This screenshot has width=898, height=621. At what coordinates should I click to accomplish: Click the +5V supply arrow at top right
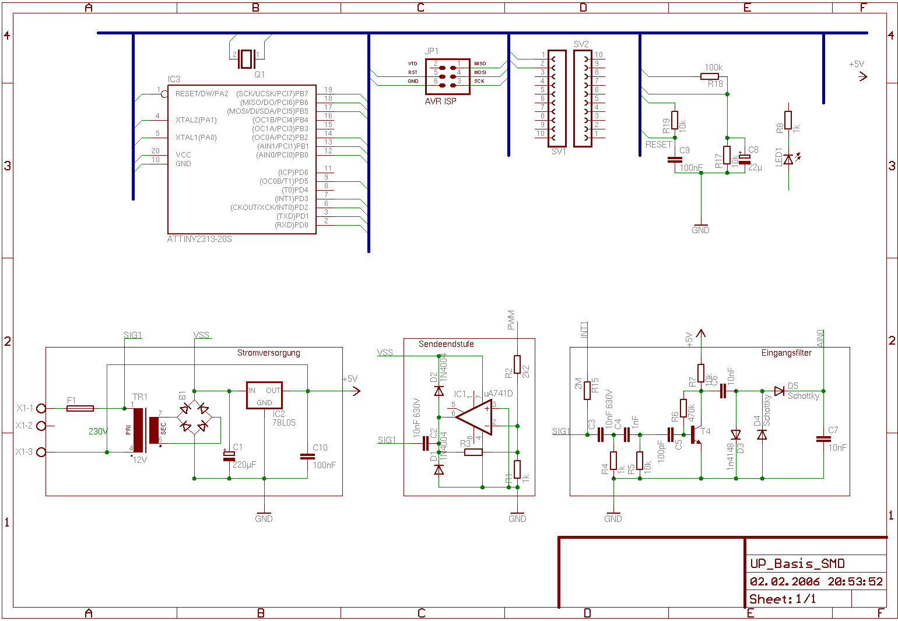863,76
